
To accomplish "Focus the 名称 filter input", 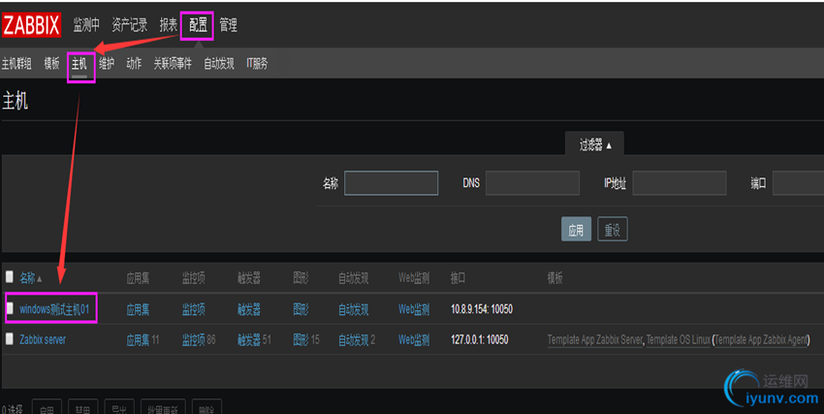I will 391,183.
